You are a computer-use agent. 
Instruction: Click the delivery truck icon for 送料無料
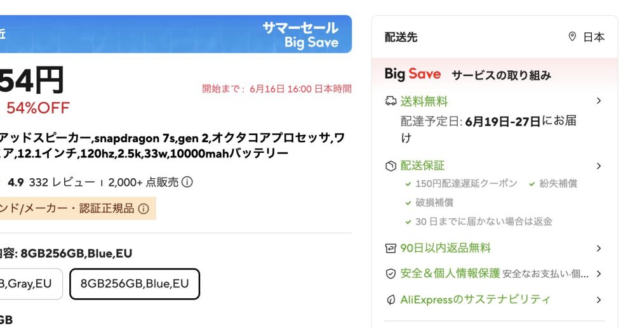(391, 101)
